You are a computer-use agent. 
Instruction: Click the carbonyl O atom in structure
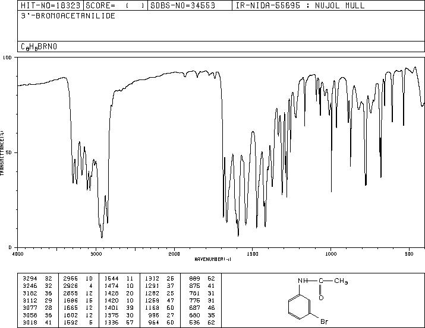click(x=321, y=298)
